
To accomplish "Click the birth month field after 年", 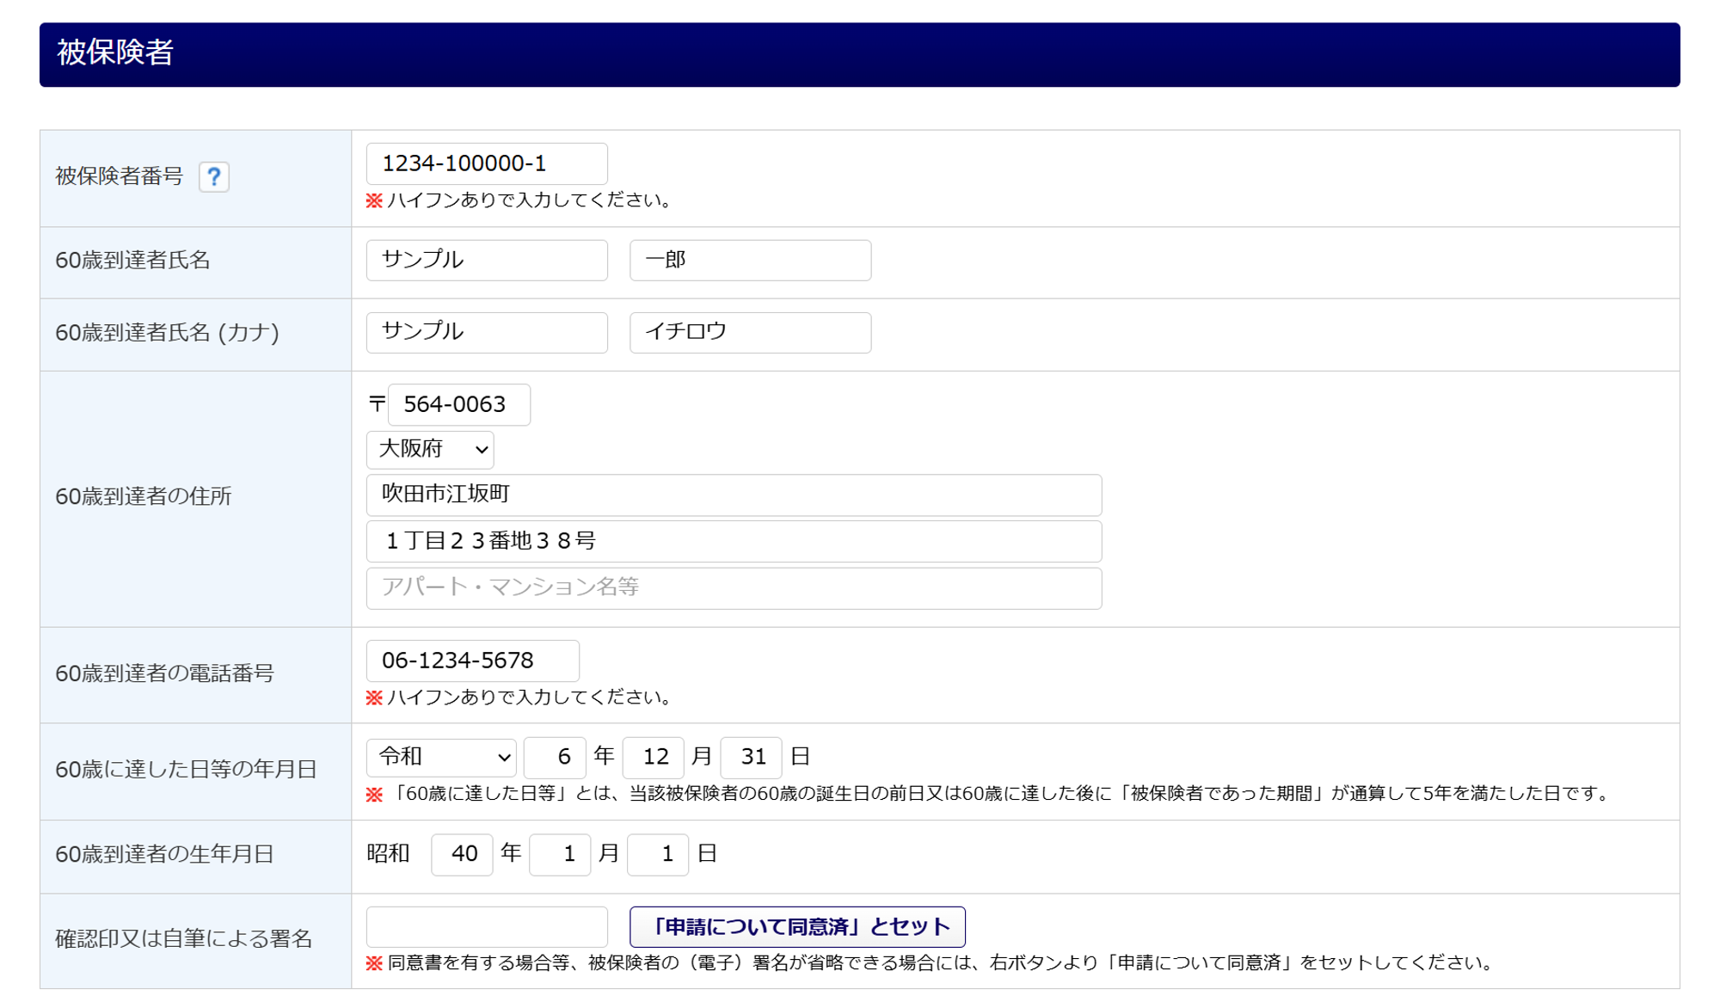I will 560,854.
